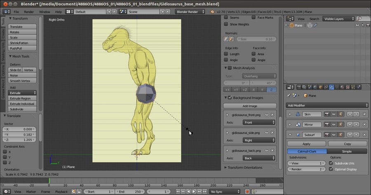Open the Constraints properties chain icon
The width and height of the screenshot is (371, 195).
point(326,87)
